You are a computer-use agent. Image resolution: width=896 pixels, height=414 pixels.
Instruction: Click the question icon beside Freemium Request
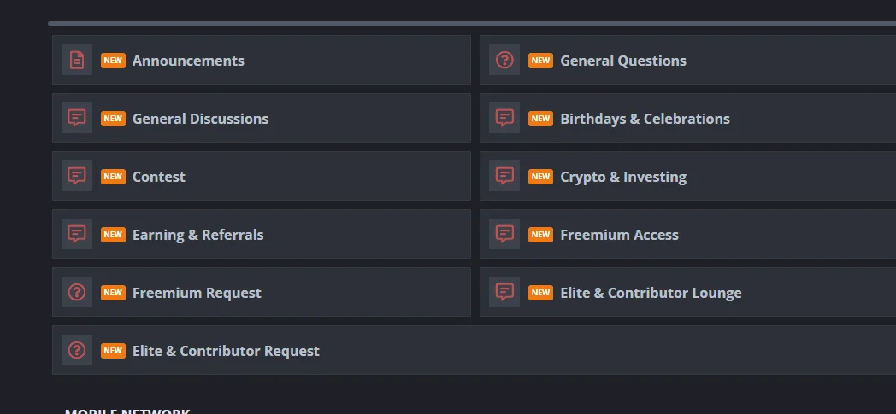tap(77, 292)
